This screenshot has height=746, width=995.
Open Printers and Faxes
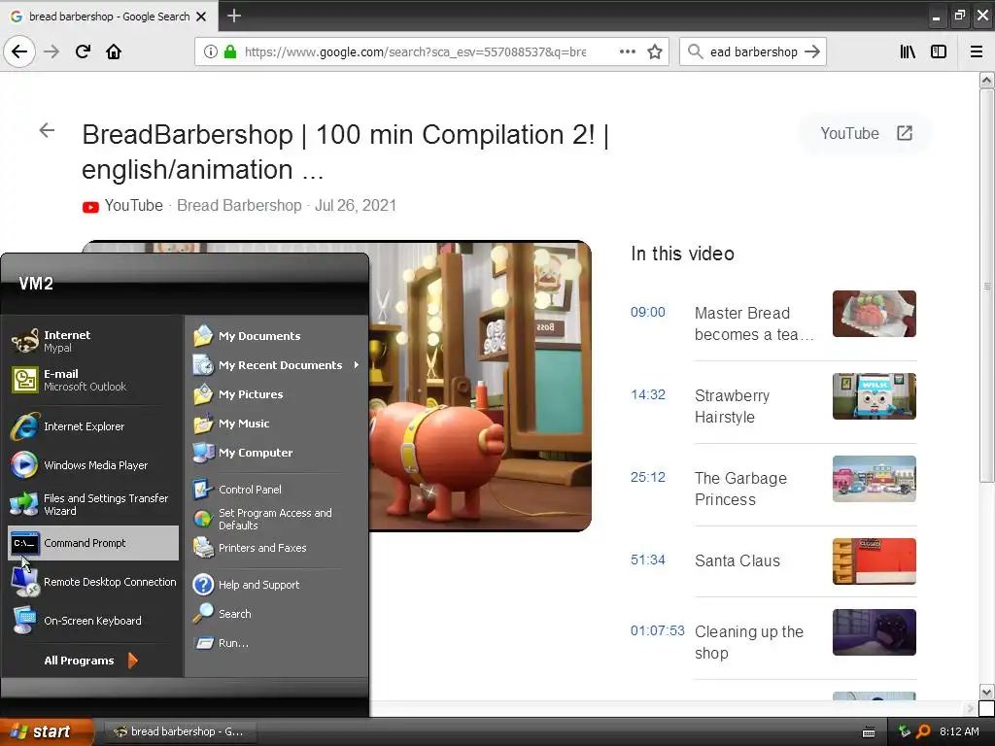(277, 548)
